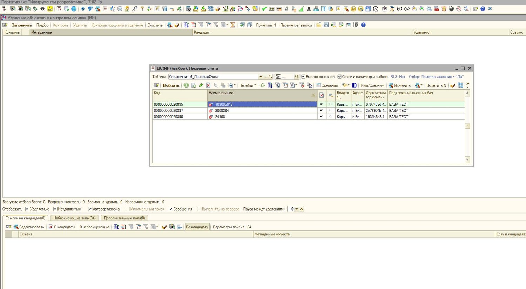Click the sigma totals icon in main form toolbar
Image resolution: width=526 pixels, height=289 pixels.
232,25
